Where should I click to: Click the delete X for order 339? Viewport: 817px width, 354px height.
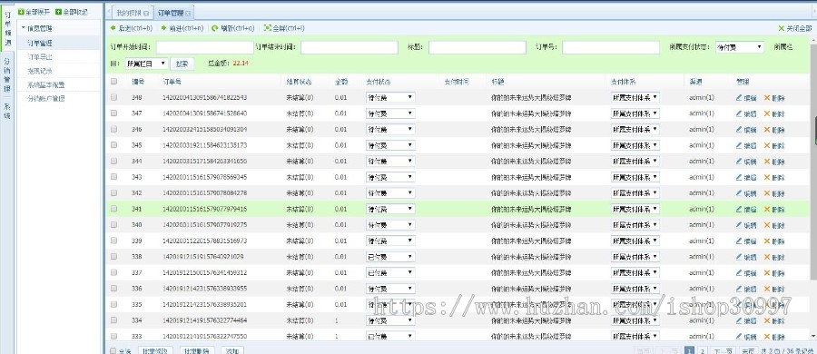tap(766, 241)
